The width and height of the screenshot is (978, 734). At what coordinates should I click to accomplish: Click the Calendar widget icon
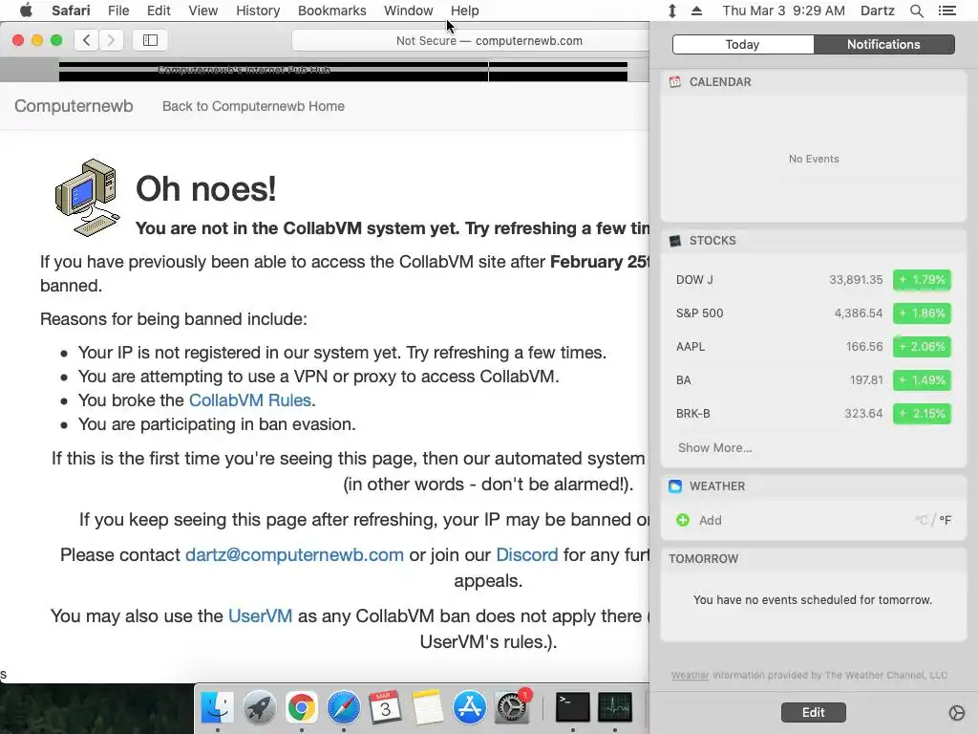pyautogui.click(x=675, y=82)
